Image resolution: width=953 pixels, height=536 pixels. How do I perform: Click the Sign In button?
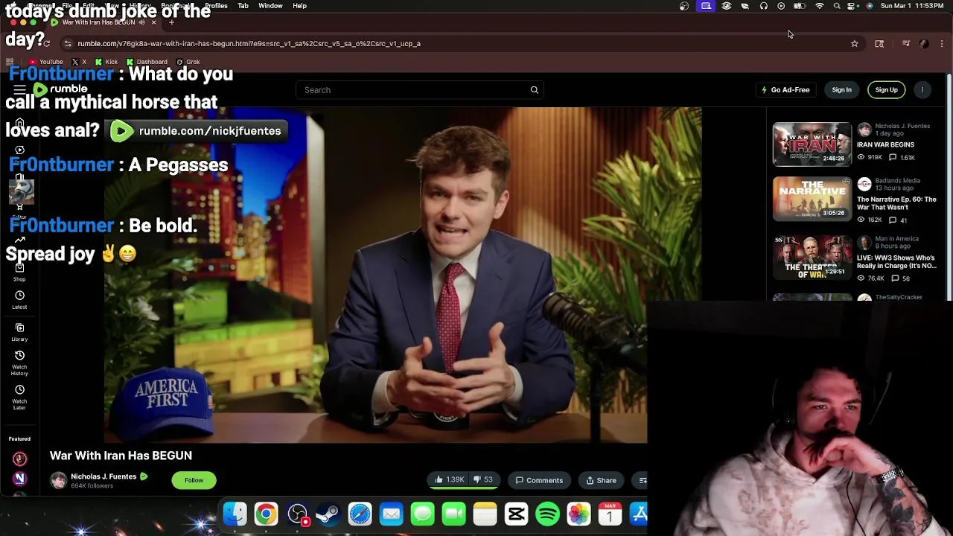pos(841,90)
